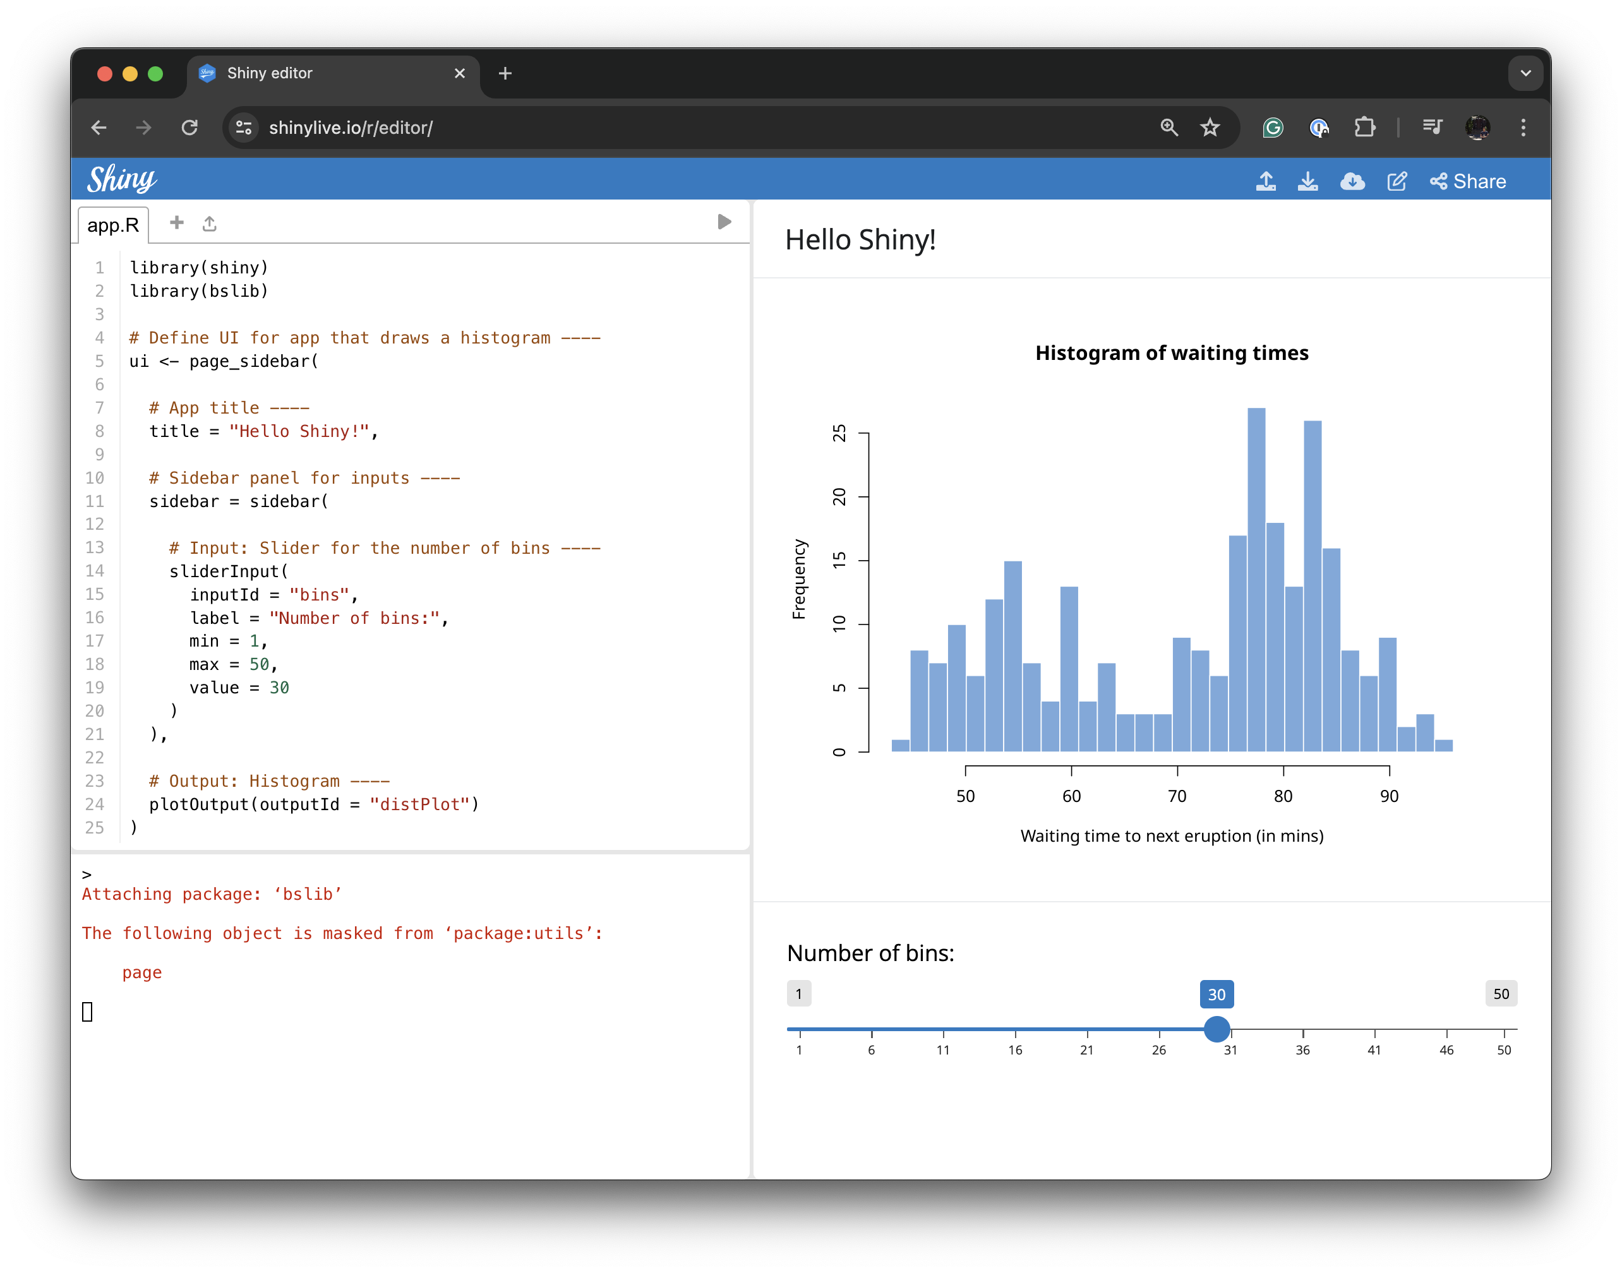Open the header's edit pencil icon
The image size is (1622, 1273).
tap(1396, 181)
